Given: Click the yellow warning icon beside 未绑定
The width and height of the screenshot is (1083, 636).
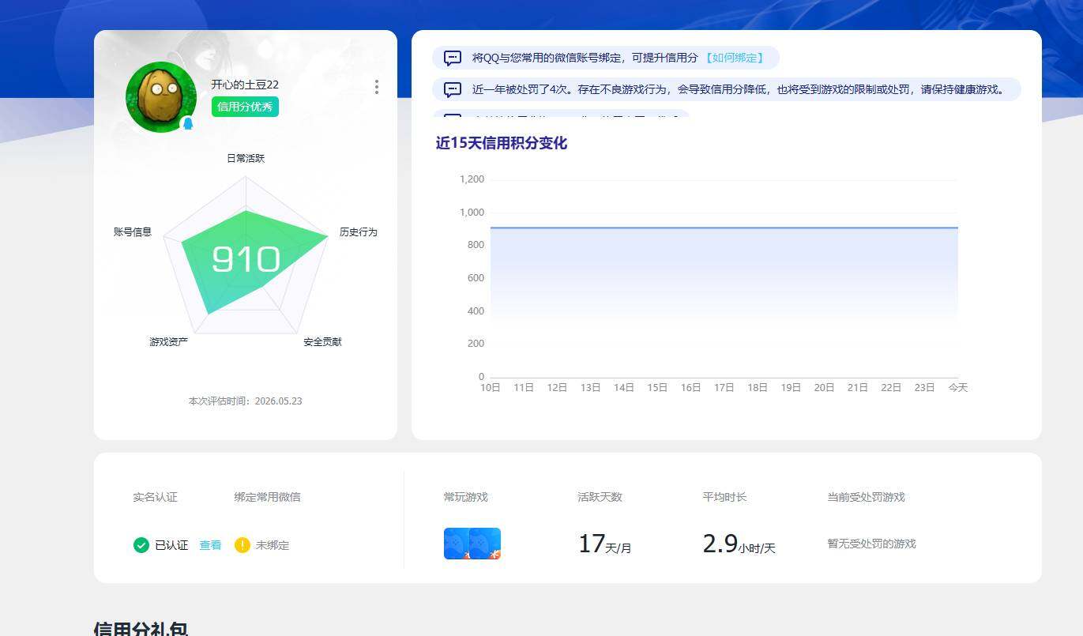Looking at the screenshot, I should (243, 545).
